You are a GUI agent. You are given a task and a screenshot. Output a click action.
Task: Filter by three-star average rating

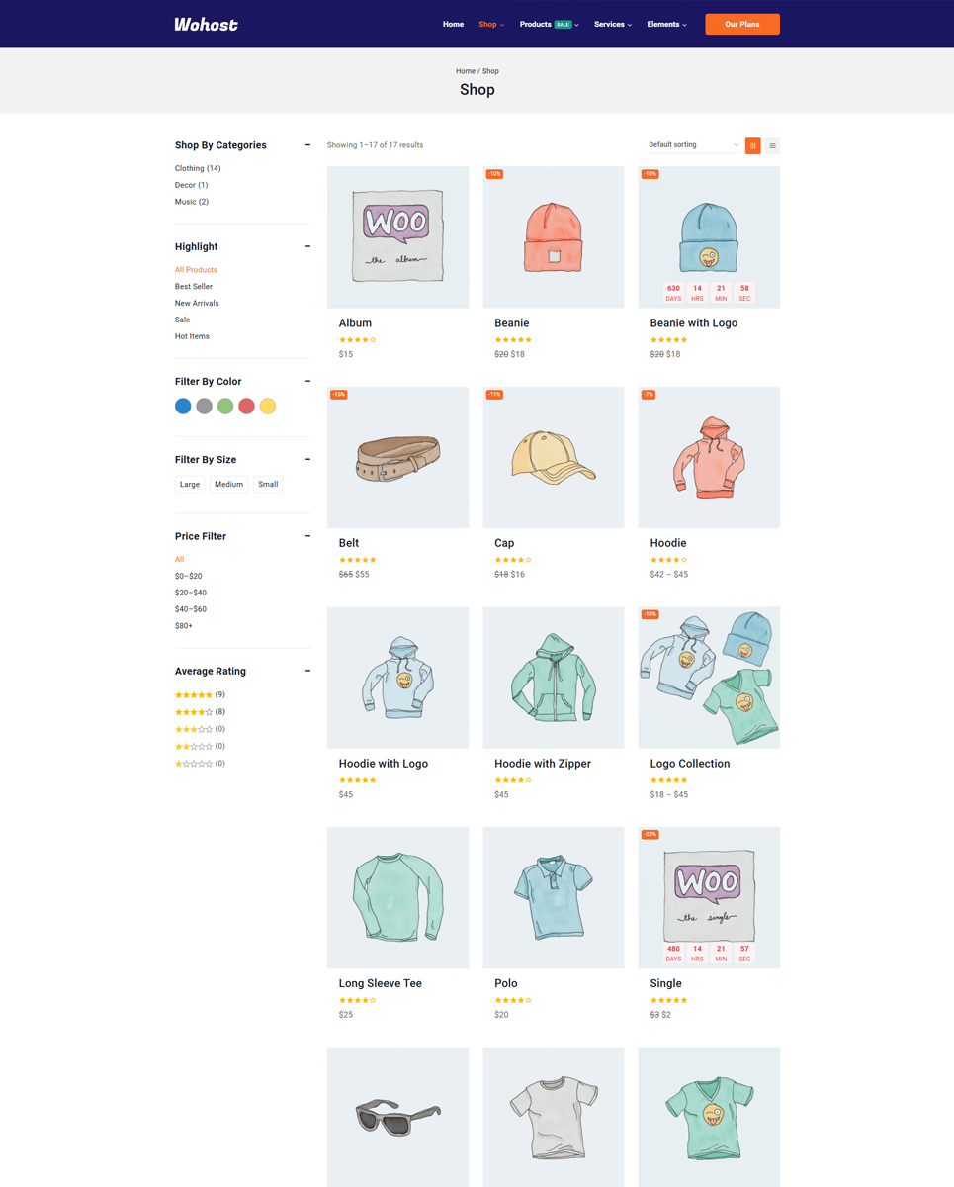pos(200,729)
